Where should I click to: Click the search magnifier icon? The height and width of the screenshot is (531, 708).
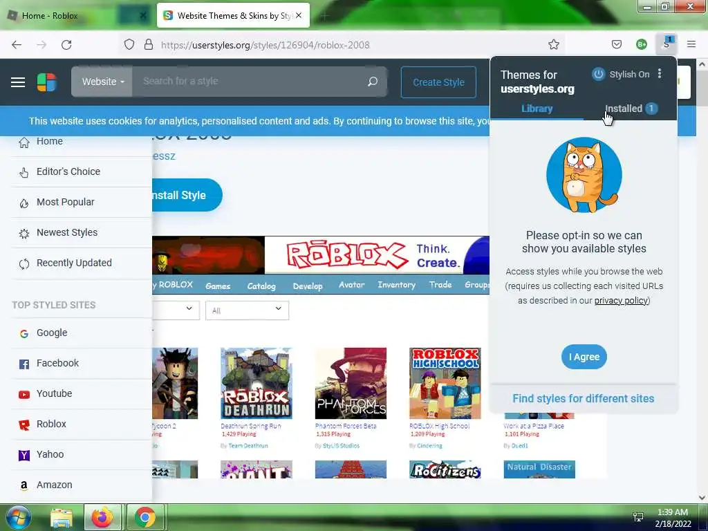click(x=373, y=82)
